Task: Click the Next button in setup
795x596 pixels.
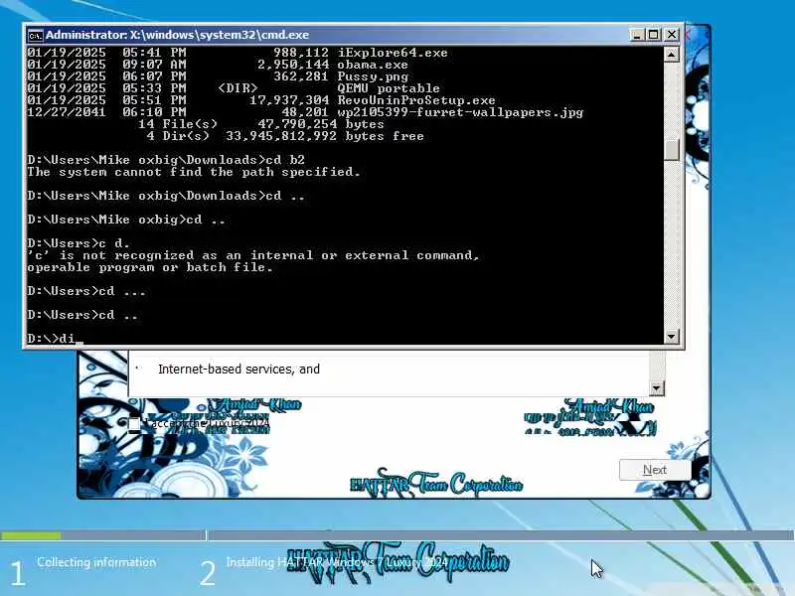Action: click(655, 470)
